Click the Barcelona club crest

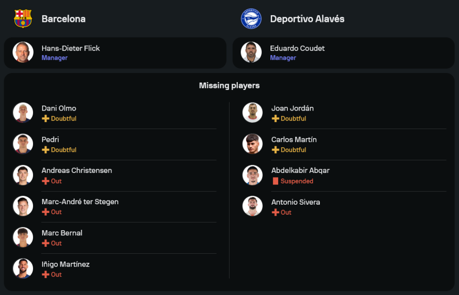point(23,19)
